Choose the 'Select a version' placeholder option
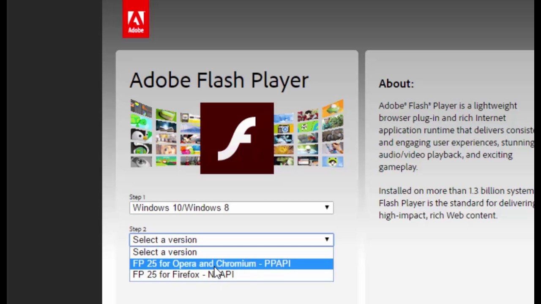The height and width of the screenshot is (304, 541). coord(231,252)
